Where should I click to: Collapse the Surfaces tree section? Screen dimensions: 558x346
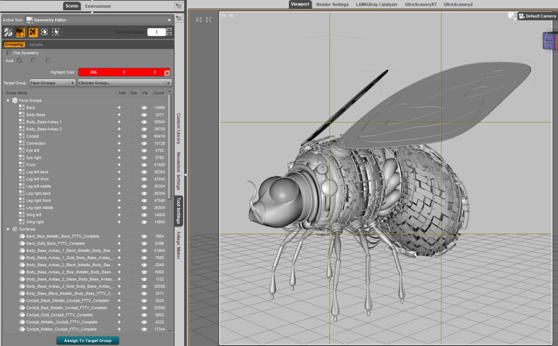(x=8, y=229)
